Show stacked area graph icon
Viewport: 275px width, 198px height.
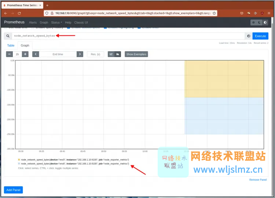(118, 54)
